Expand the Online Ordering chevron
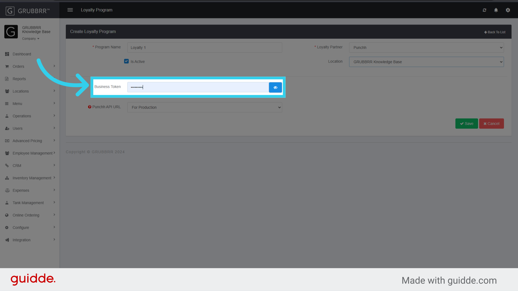Viewport: 518px width, 291px height. (x=54, y=215)
